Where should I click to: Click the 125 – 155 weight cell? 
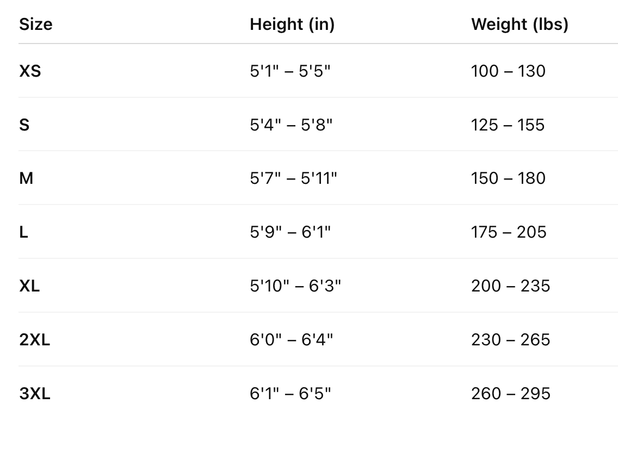508,125
